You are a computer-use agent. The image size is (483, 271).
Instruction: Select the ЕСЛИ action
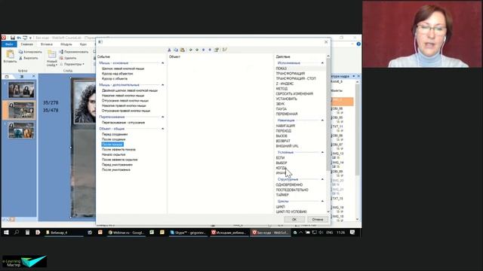[280, 158]
